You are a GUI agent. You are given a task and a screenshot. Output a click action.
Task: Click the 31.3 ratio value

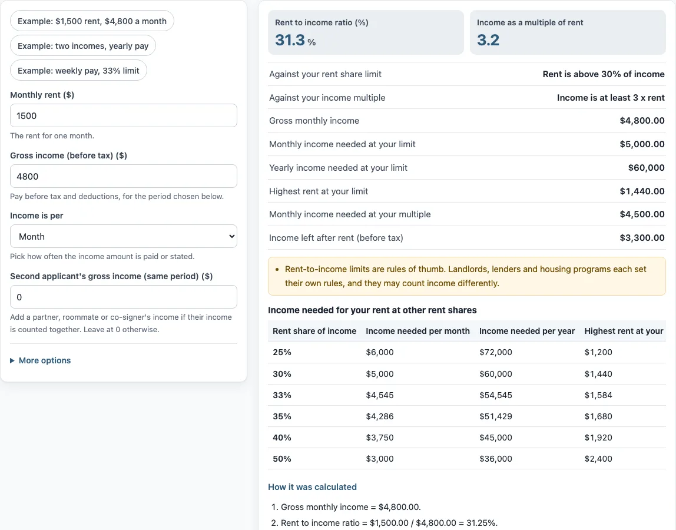[x=290, y=40]
